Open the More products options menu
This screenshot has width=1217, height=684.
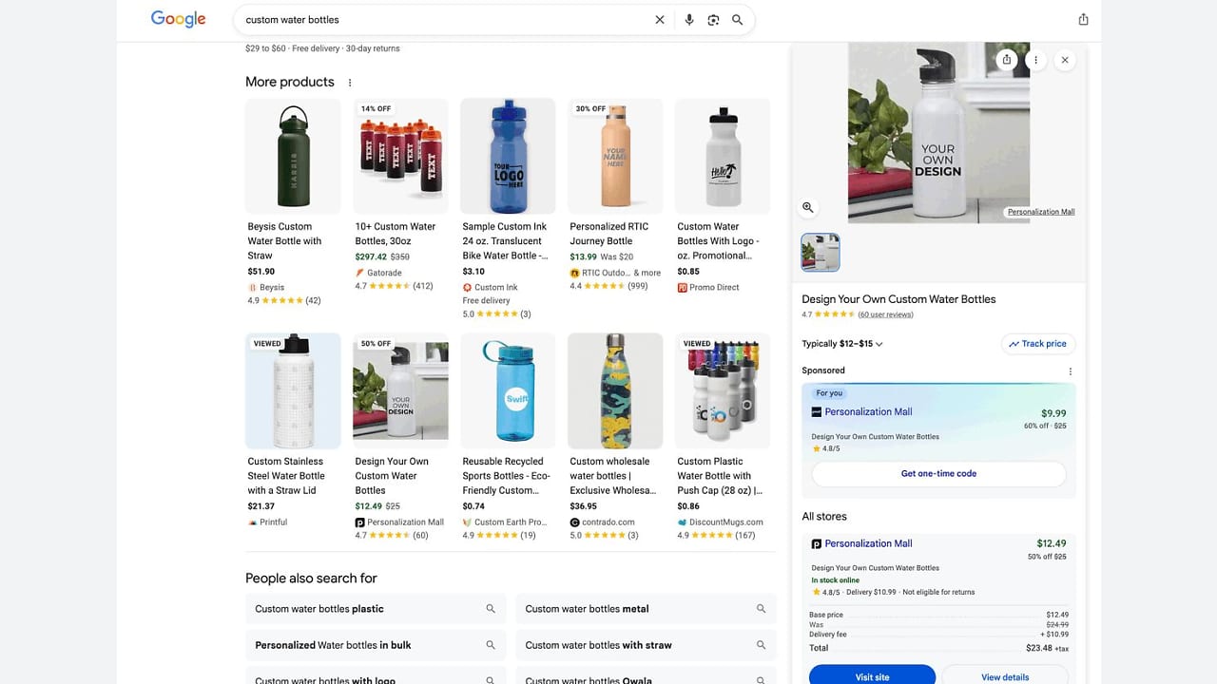pyautogui.click(x=350, y=83)
